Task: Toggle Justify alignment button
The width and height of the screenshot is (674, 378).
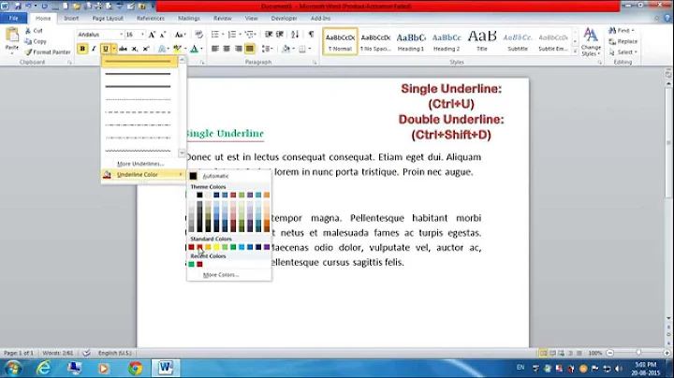Action: pyautogui.click(x=250, y=49)
